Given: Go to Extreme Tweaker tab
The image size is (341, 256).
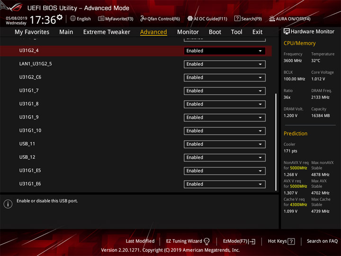Looking at the screenshot, I should coord(107,32).
